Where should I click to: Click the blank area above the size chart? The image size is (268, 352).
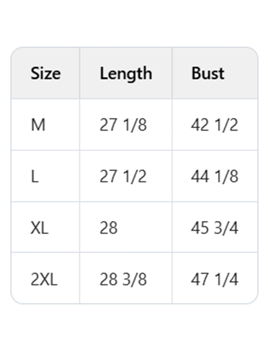pyautogui.click(x=134, y=23)
